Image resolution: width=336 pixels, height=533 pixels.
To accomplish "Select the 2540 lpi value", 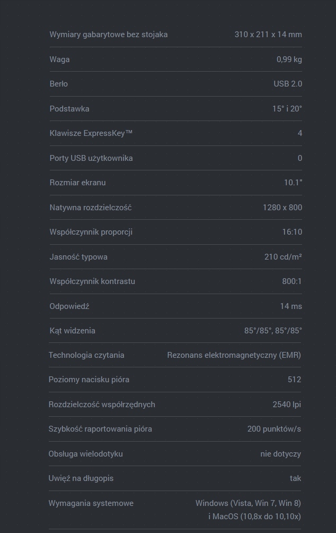I will pyautogui.click(x=287, y=405).
